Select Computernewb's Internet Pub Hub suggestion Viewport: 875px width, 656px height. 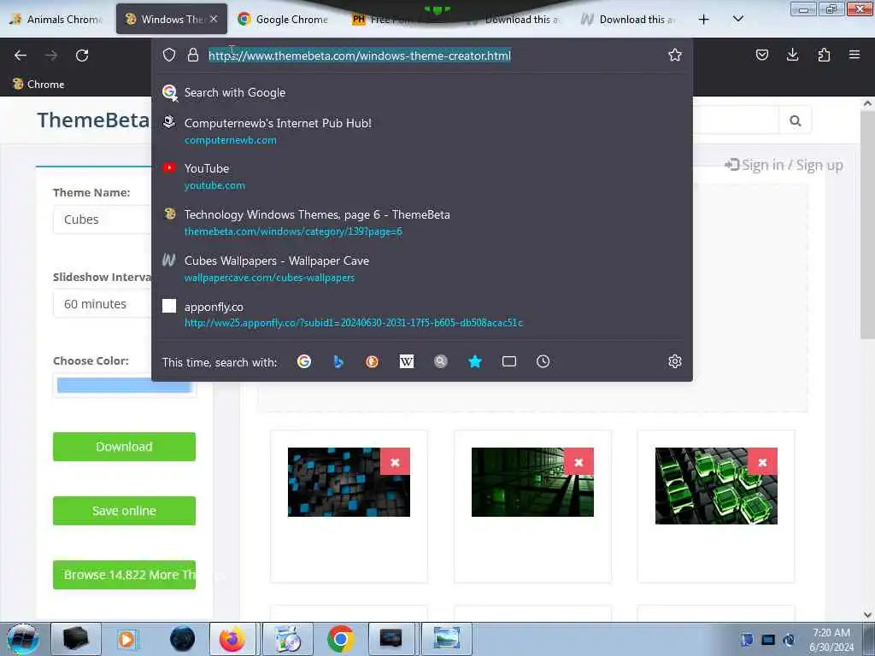pyautogui.click(x=422, y=131)
